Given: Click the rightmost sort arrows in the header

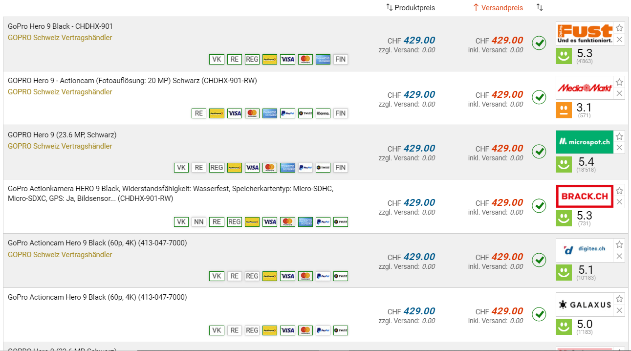Looking at the screenshot, I should [x=540, y=8].
